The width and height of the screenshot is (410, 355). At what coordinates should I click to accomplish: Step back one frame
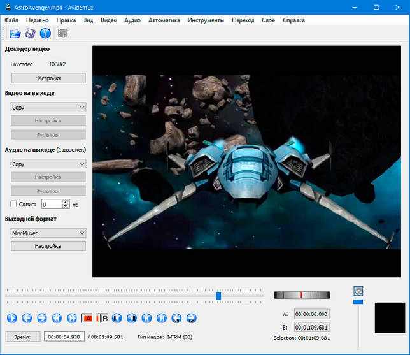[27, 318]
